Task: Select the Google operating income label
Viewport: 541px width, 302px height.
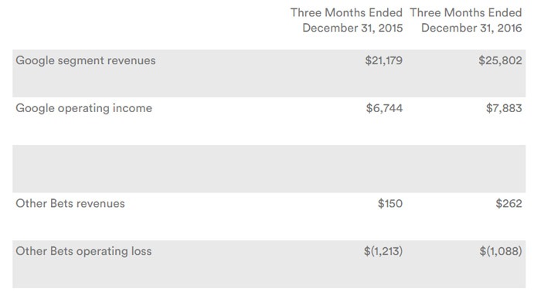Action: click(83, 108)
